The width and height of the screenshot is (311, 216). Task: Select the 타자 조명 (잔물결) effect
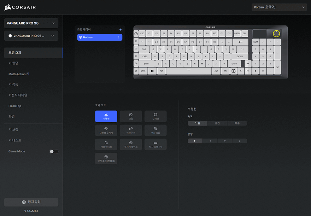[x=106, y=158]
